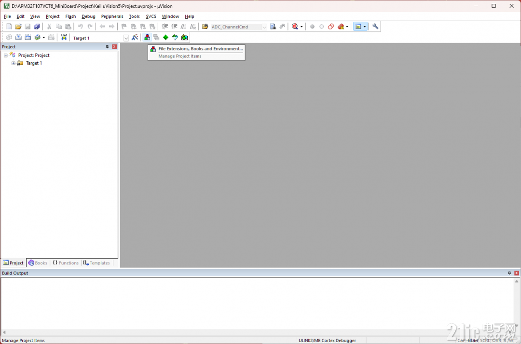Click the Manage Project Items icon
521x344 pixels.
click(x=147, y=38)
